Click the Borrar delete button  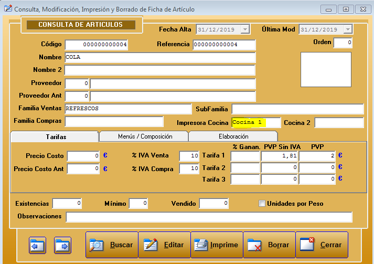(269, 245)
